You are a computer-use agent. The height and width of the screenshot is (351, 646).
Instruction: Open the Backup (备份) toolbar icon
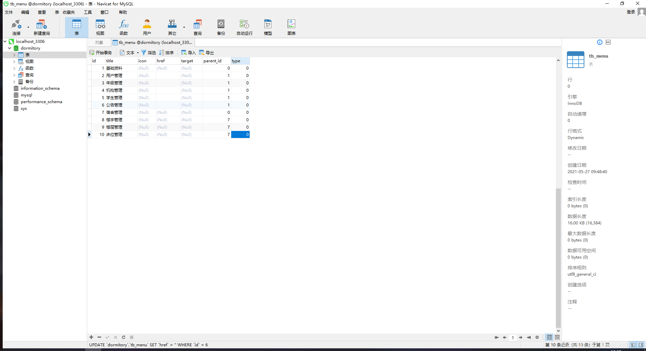221,27
